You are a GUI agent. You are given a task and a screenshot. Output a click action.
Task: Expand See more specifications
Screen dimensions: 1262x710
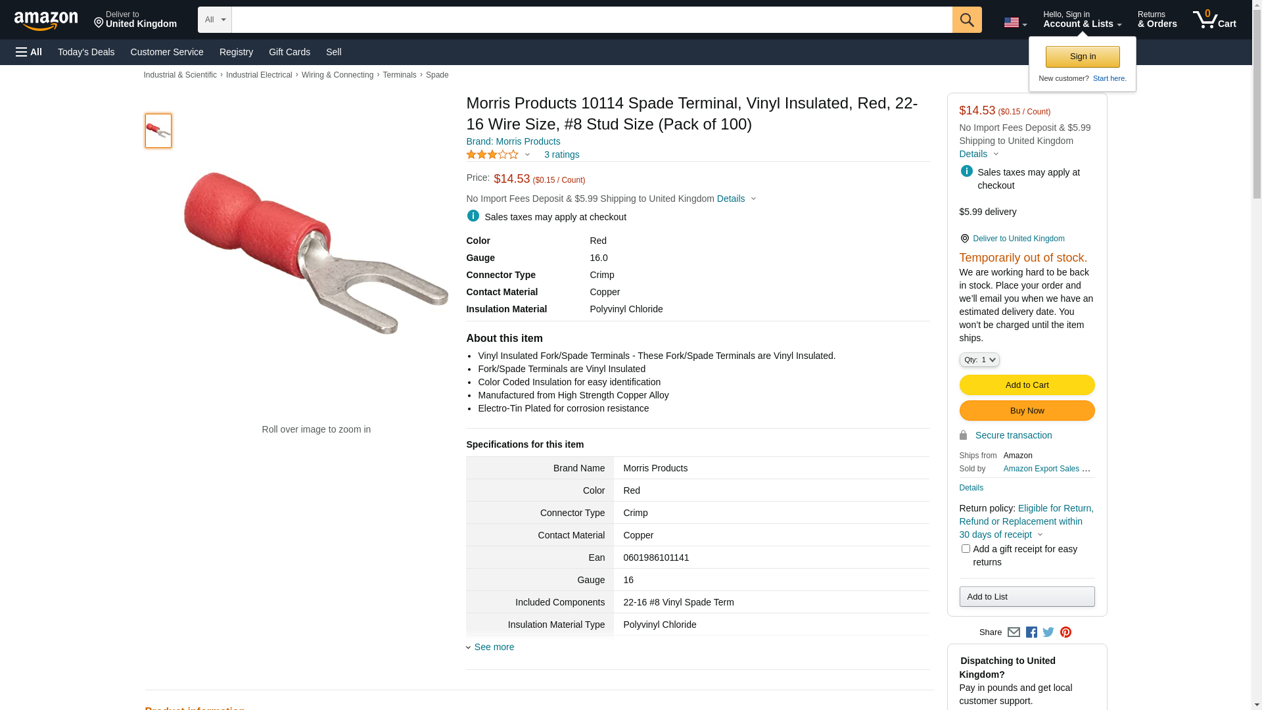(x=494, y=647)
